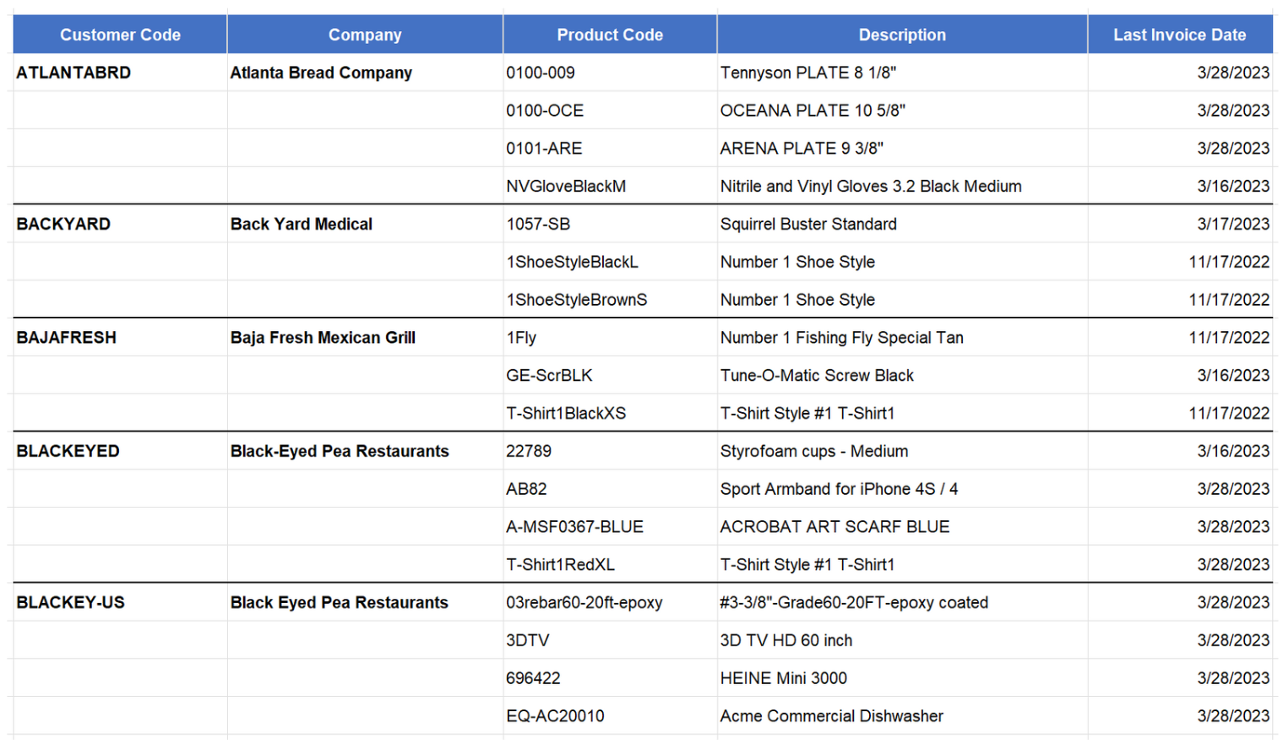The image size is (1283, 750).
Task: Click the Atlanta Bread Company cell
Action: (321, 73)
